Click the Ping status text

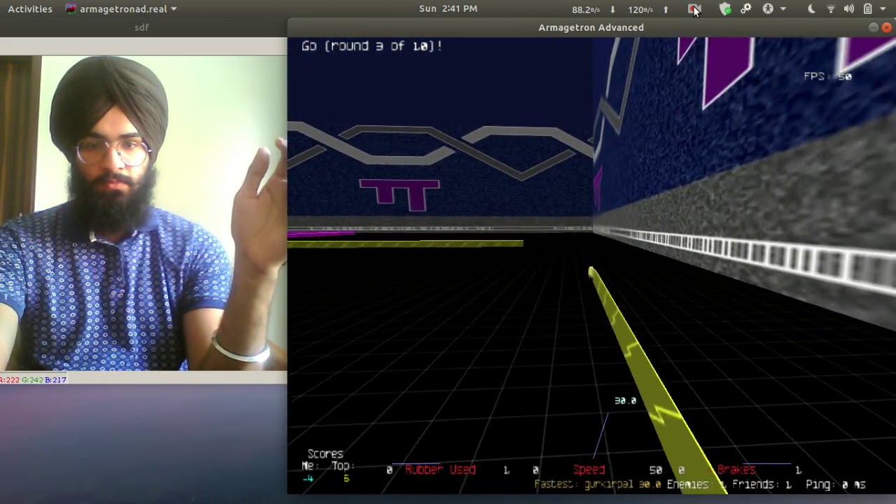point(836,484)
